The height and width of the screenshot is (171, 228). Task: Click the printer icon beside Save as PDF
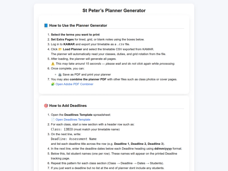click(60, 75)
